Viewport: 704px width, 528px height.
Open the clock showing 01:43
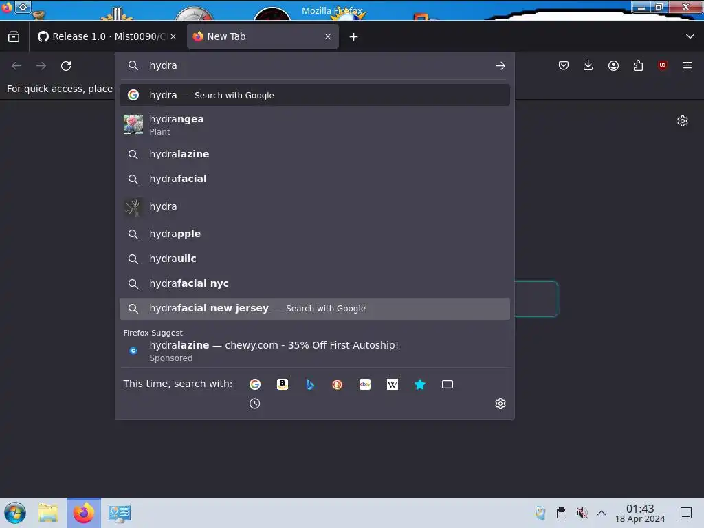pos(640,513)
